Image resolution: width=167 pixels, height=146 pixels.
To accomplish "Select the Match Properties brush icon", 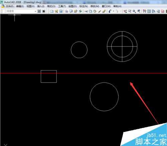I will (x=100, y=11).
